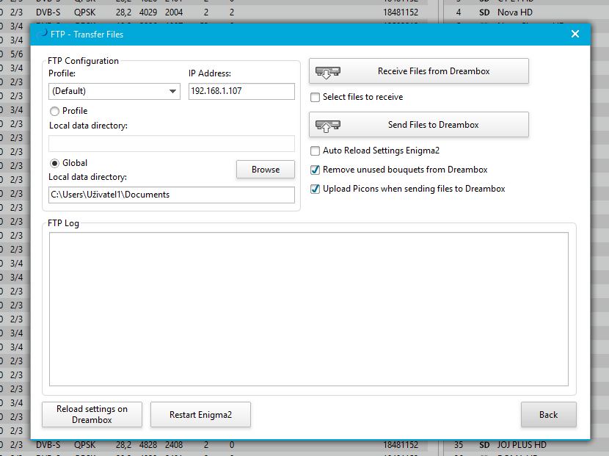Click Send Files to Dreambox button
The width and height of the screenshot is (609, 456).
419,125
